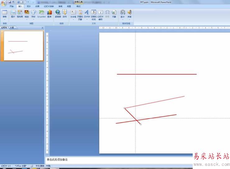
Task: Expand the Photo Album arrow below 相册
Action: click(27, 19)
